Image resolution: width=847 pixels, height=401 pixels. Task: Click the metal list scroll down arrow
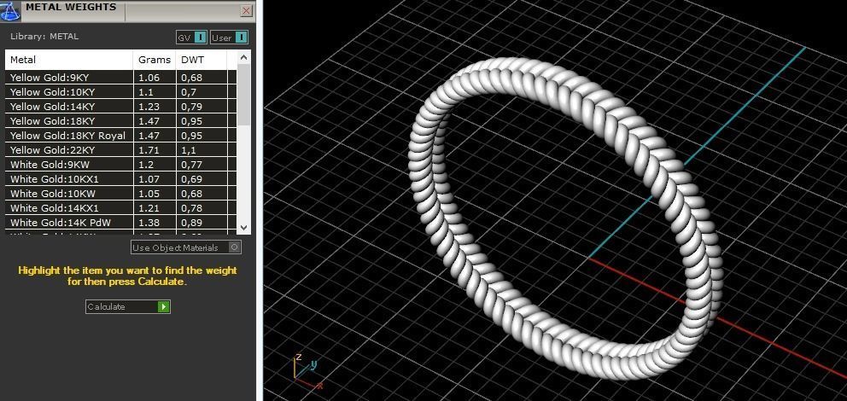pos(243,227)
